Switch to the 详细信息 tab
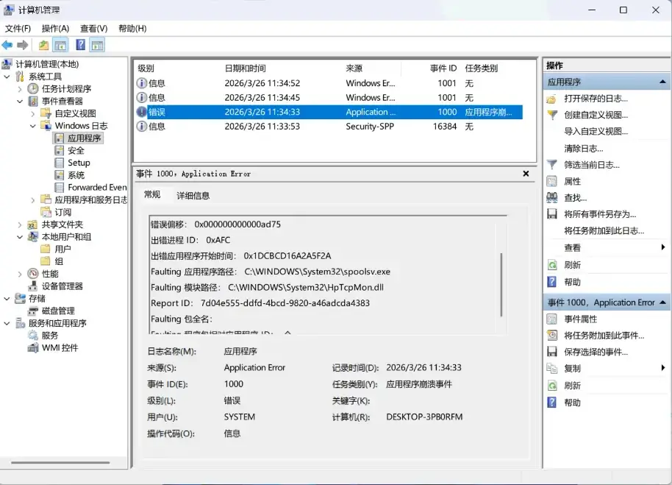Image resolution: width=672 pixels, height=485 pixels. coord(193,195)
